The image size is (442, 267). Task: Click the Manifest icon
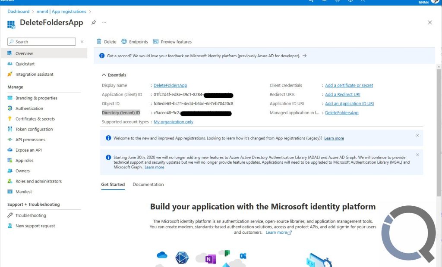[x=10, y=192]
